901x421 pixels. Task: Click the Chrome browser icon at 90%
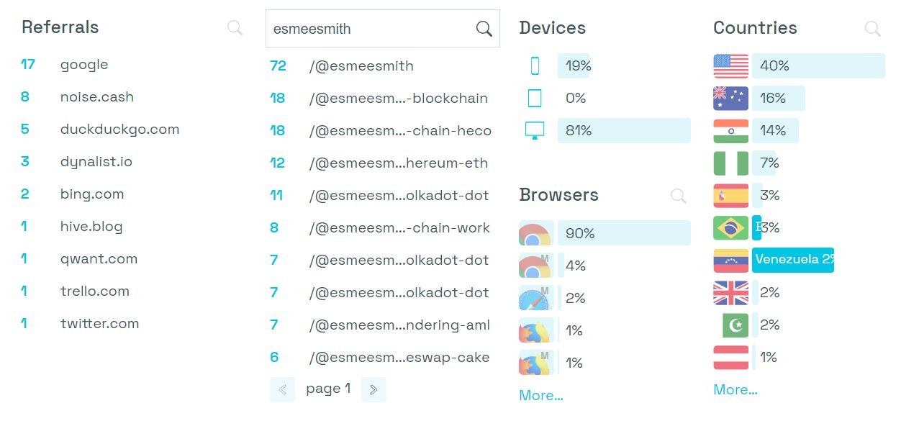[x=535, y=233]
